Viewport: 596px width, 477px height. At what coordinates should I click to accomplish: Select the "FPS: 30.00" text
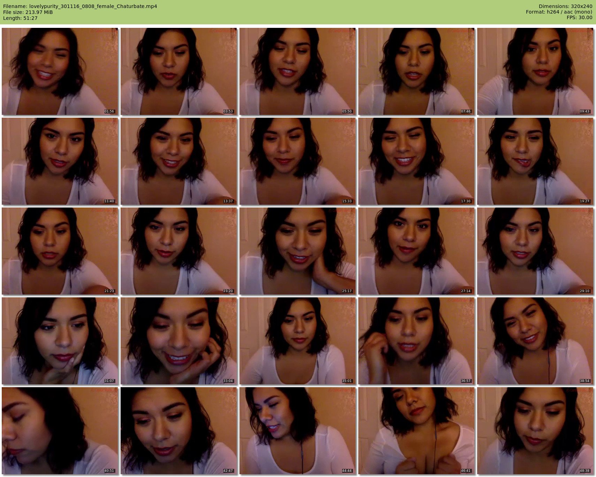pyautogui.click(x=579, y=18)
